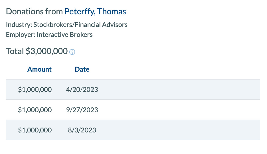Click the Interactive Brokers employer name
This screenshot has width=267, height=154.
[x=65, y=35]
